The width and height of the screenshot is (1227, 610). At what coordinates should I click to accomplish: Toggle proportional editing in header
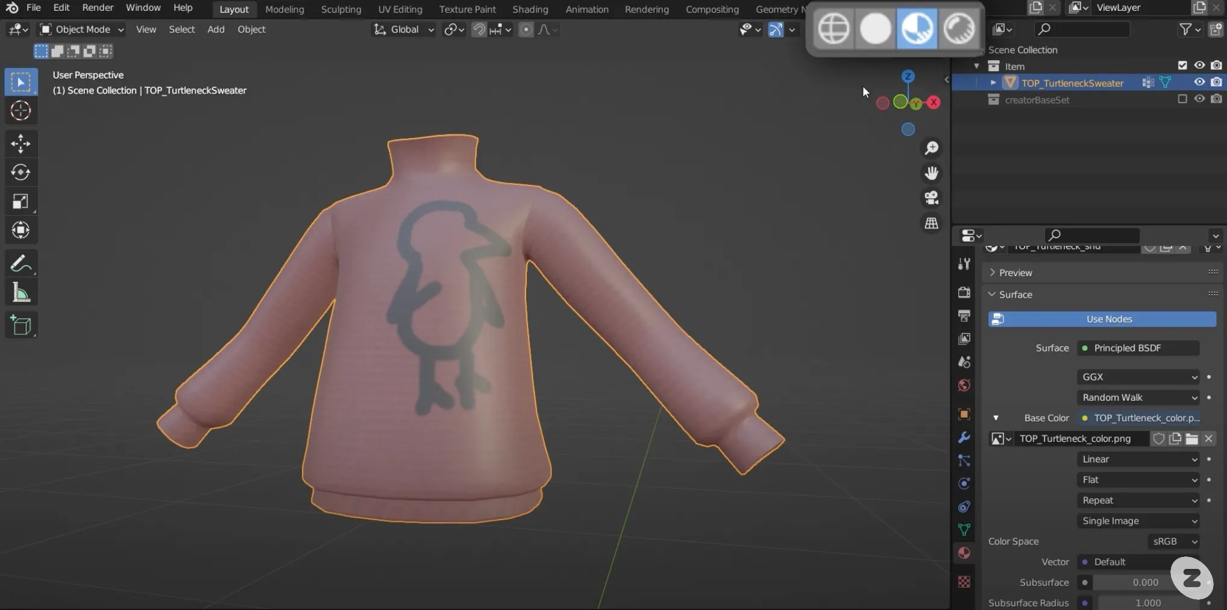(526, 30)
